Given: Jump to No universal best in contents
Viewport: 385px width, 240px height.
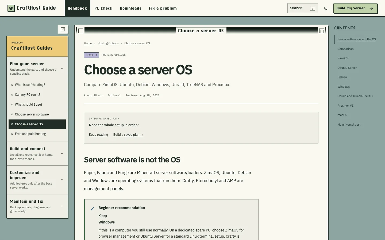Looking at the screenshot, I should [349, 125].
